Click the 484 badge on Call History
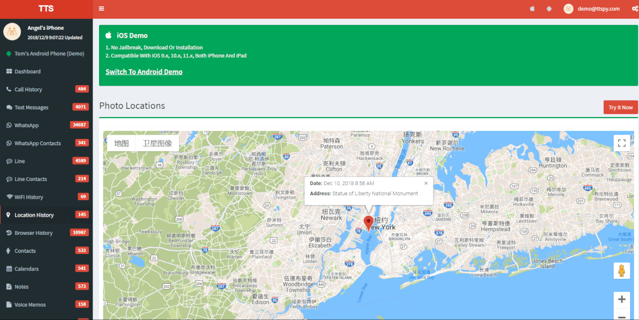Viewport: 639px width, 320px height. (82, 89)
